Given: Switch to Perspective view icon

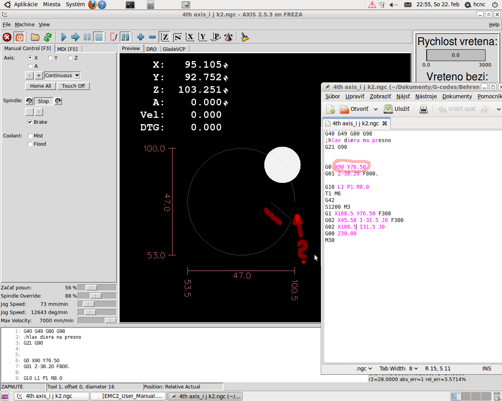Looking at the screenshot, I should 215,37.
